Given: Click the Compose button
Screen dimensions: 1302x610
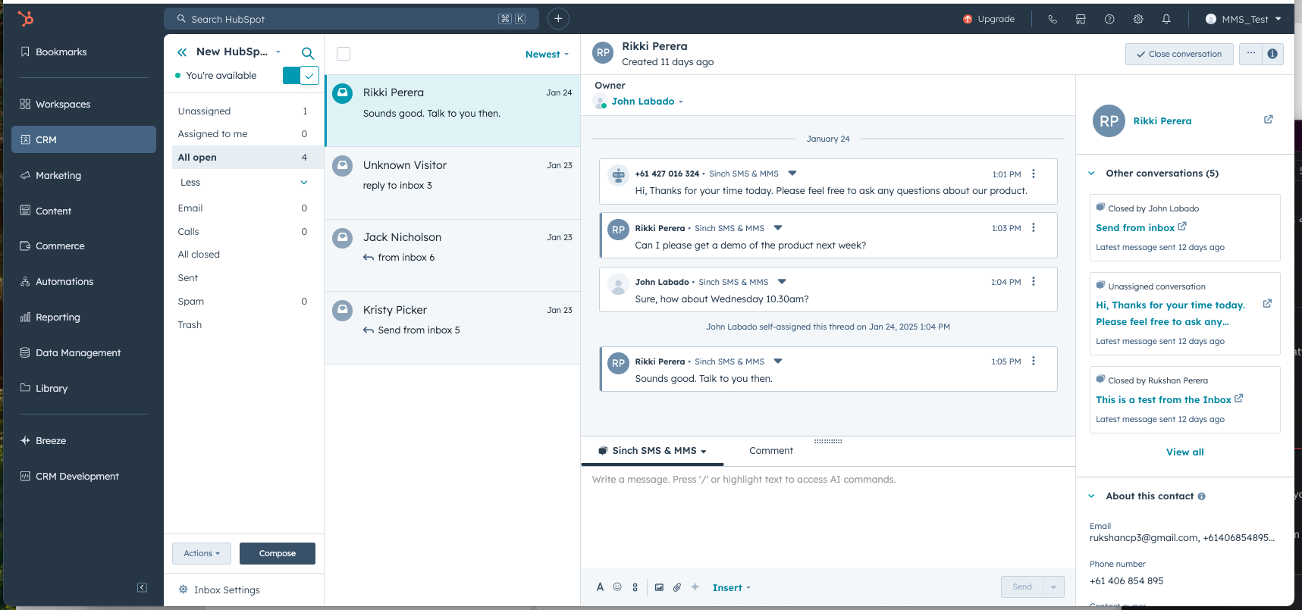Looking at the screenshot, I should [x=278, y=553].
